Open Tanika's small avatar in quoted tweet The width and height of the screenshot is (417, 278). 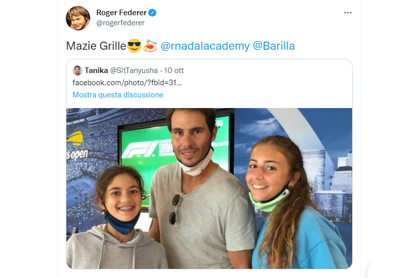(78, 71)
